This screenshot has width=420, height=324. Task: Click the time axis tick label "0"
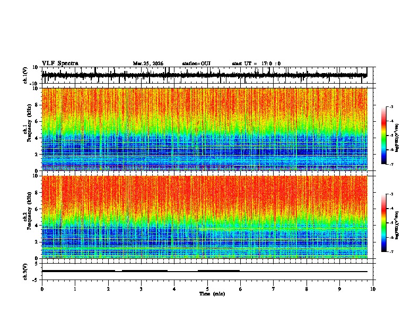(42, 289)
